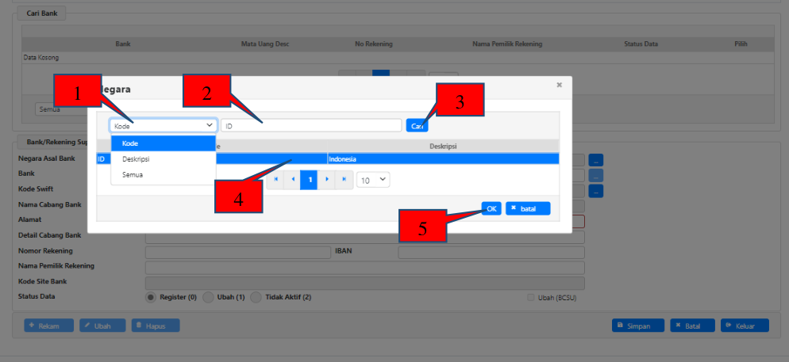Jump to the last page in pager
This screenshot has height=362, width=789.
click(x=344, y=180)
